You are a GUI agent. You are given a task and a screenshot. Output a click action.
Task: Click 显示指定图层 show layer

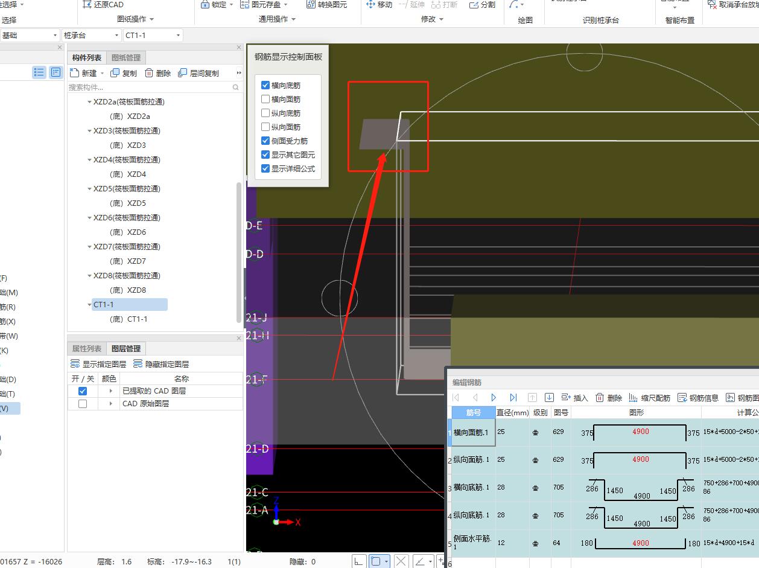pos(98,364)
